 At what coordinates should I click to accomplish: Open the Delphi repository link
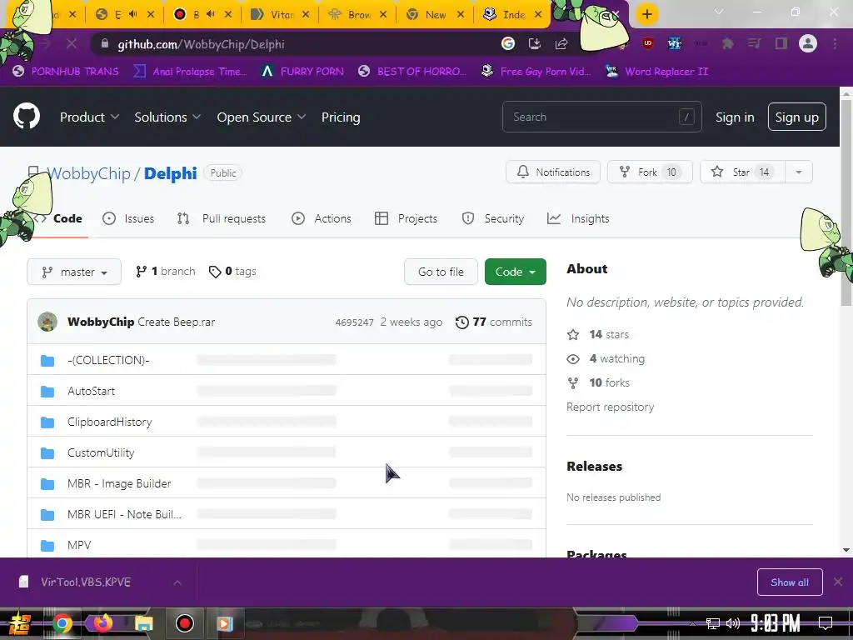click(170, 173)
